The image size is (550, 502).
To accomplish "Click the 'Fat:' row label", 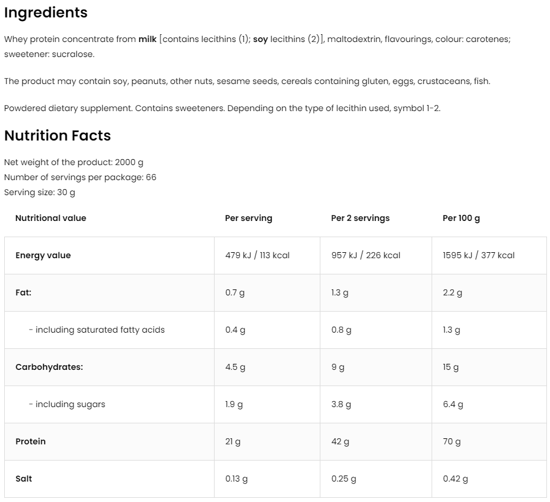I will (23, 292).
